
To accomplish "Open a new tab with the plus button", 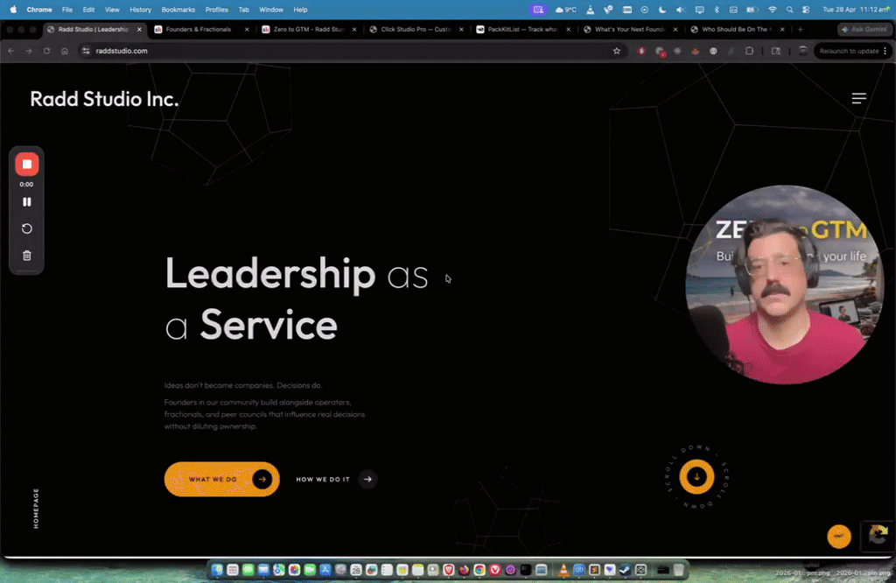I will [x=800, y=29].
